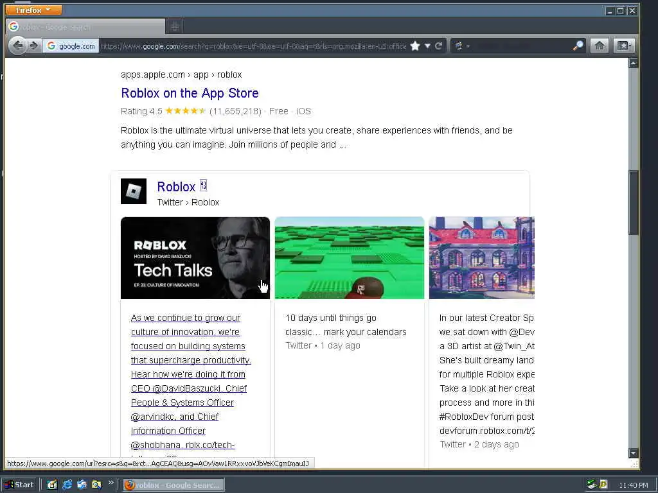Bookmark this page with the star icon
The height and width of the screenshot is (493, 658).
415,46
